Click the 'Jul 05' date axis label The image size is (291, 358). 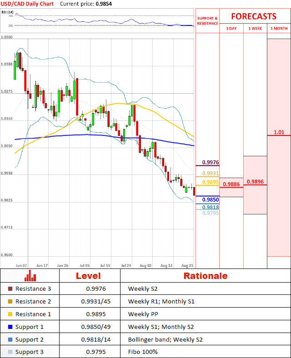[85, 265]
